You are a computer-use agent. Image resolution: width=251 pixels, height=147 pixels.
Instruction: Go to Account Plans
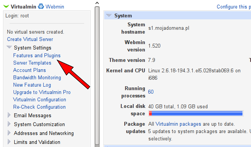[29, 70]
